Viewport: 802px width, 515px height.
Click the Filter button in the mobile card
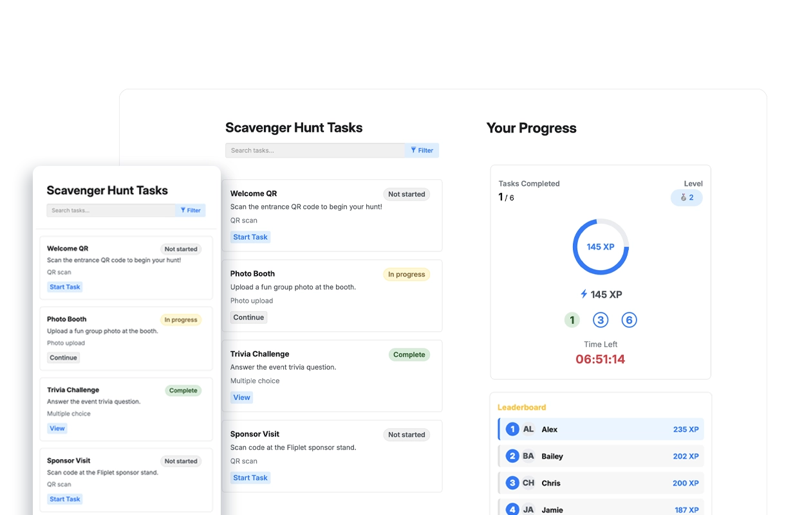[x=191, y=210]
